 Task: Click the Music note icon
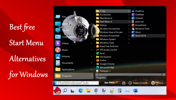pos(58,50)
